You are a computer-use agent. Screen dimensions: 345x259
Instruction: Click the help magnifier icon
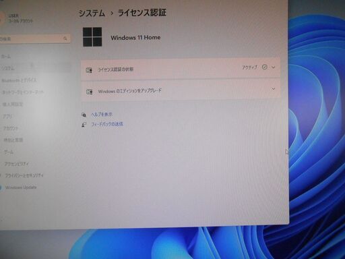tap(84, 115)
